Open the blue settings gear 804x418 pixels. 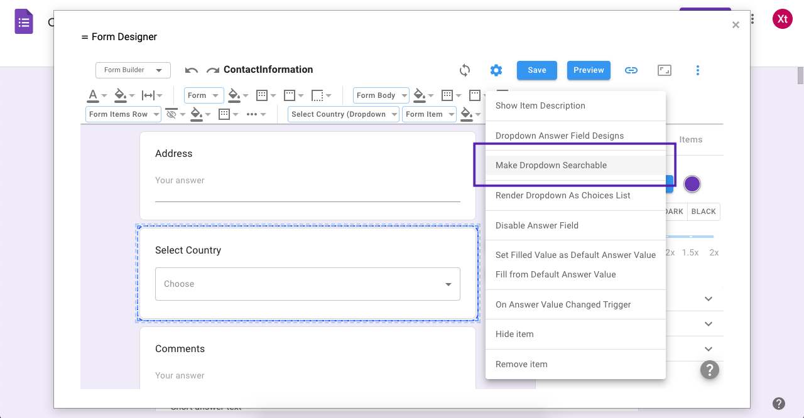pyautogui.click(x=496, y=70)
